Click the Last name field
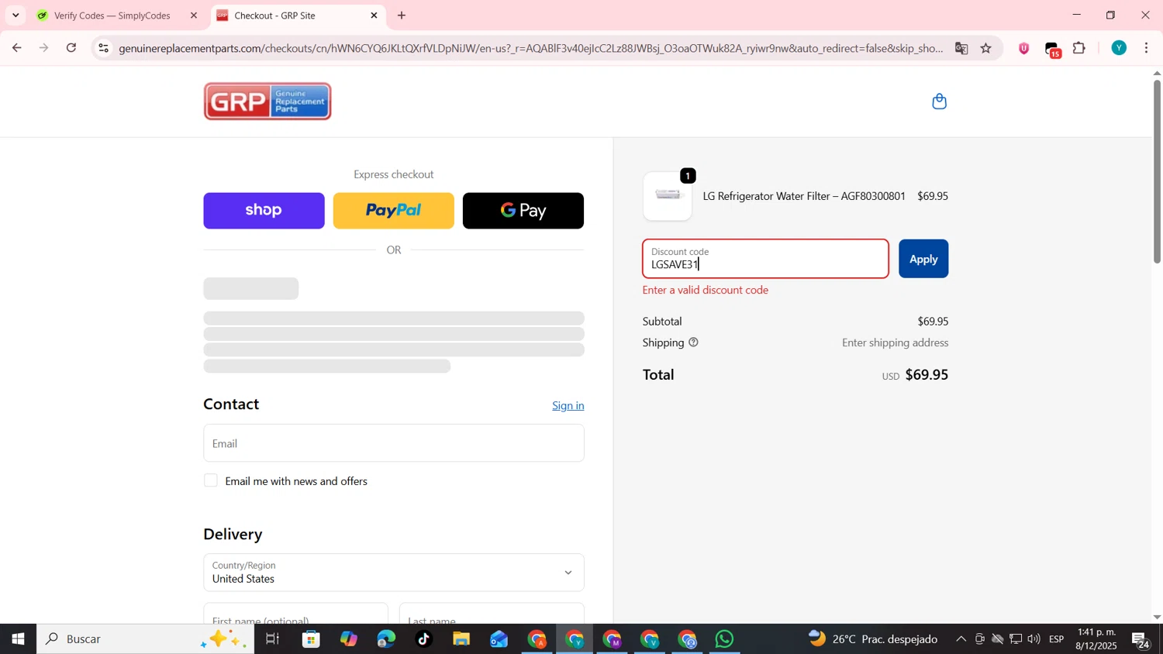 click(x=492, y=614)
